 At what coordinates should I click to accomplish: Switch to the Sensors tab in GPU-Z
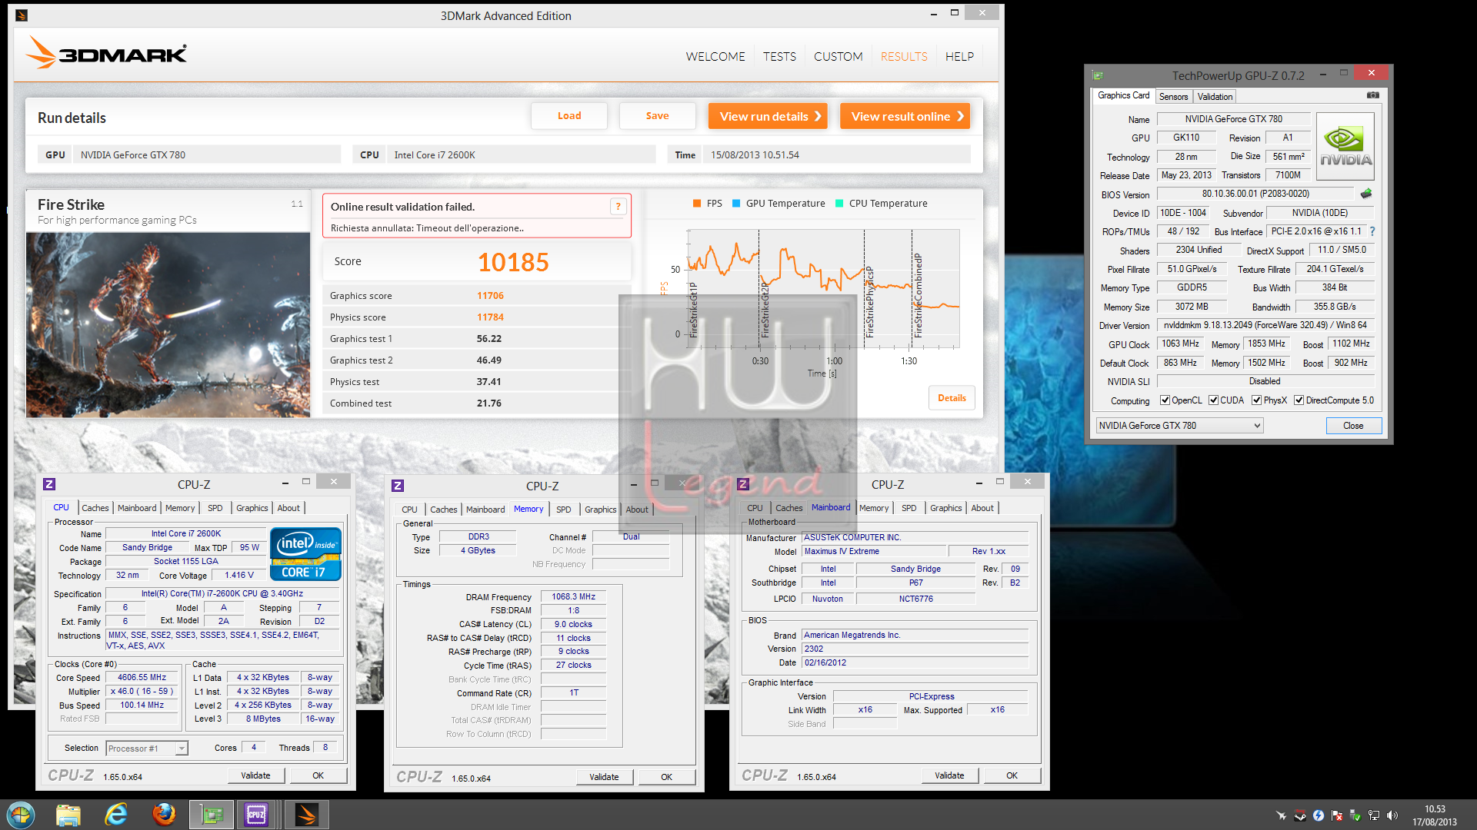click(x=1173, y=97)
